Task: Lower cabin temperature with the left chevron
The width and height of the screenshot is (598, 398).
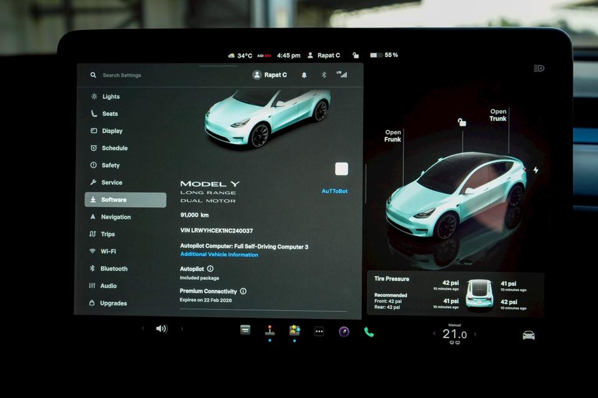Action: click(x=434, y=334)
